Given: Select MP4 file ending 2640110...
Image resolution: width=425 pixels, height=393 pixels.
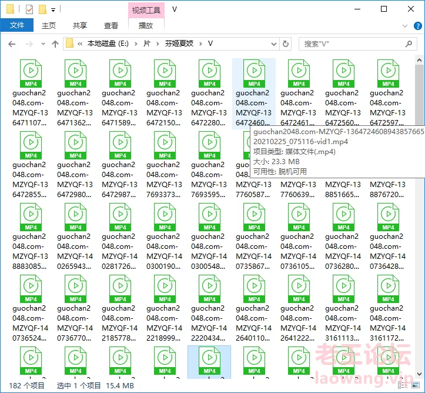Looking at the screenshot, I should point(254,309).
